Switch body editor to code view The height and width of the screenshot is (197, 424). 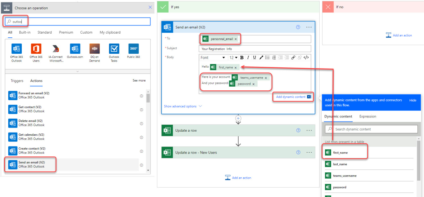(306, 57)
